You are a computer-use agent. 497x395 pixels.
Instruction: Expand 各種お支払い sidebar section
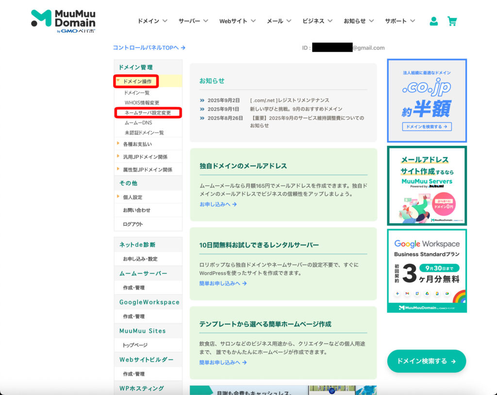(x=137, y=144)
